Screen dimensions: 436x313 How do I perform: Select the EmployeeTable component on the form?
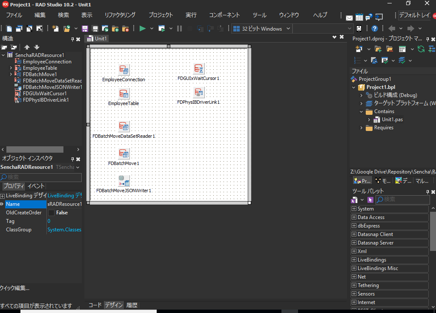(x=123, y=94)
